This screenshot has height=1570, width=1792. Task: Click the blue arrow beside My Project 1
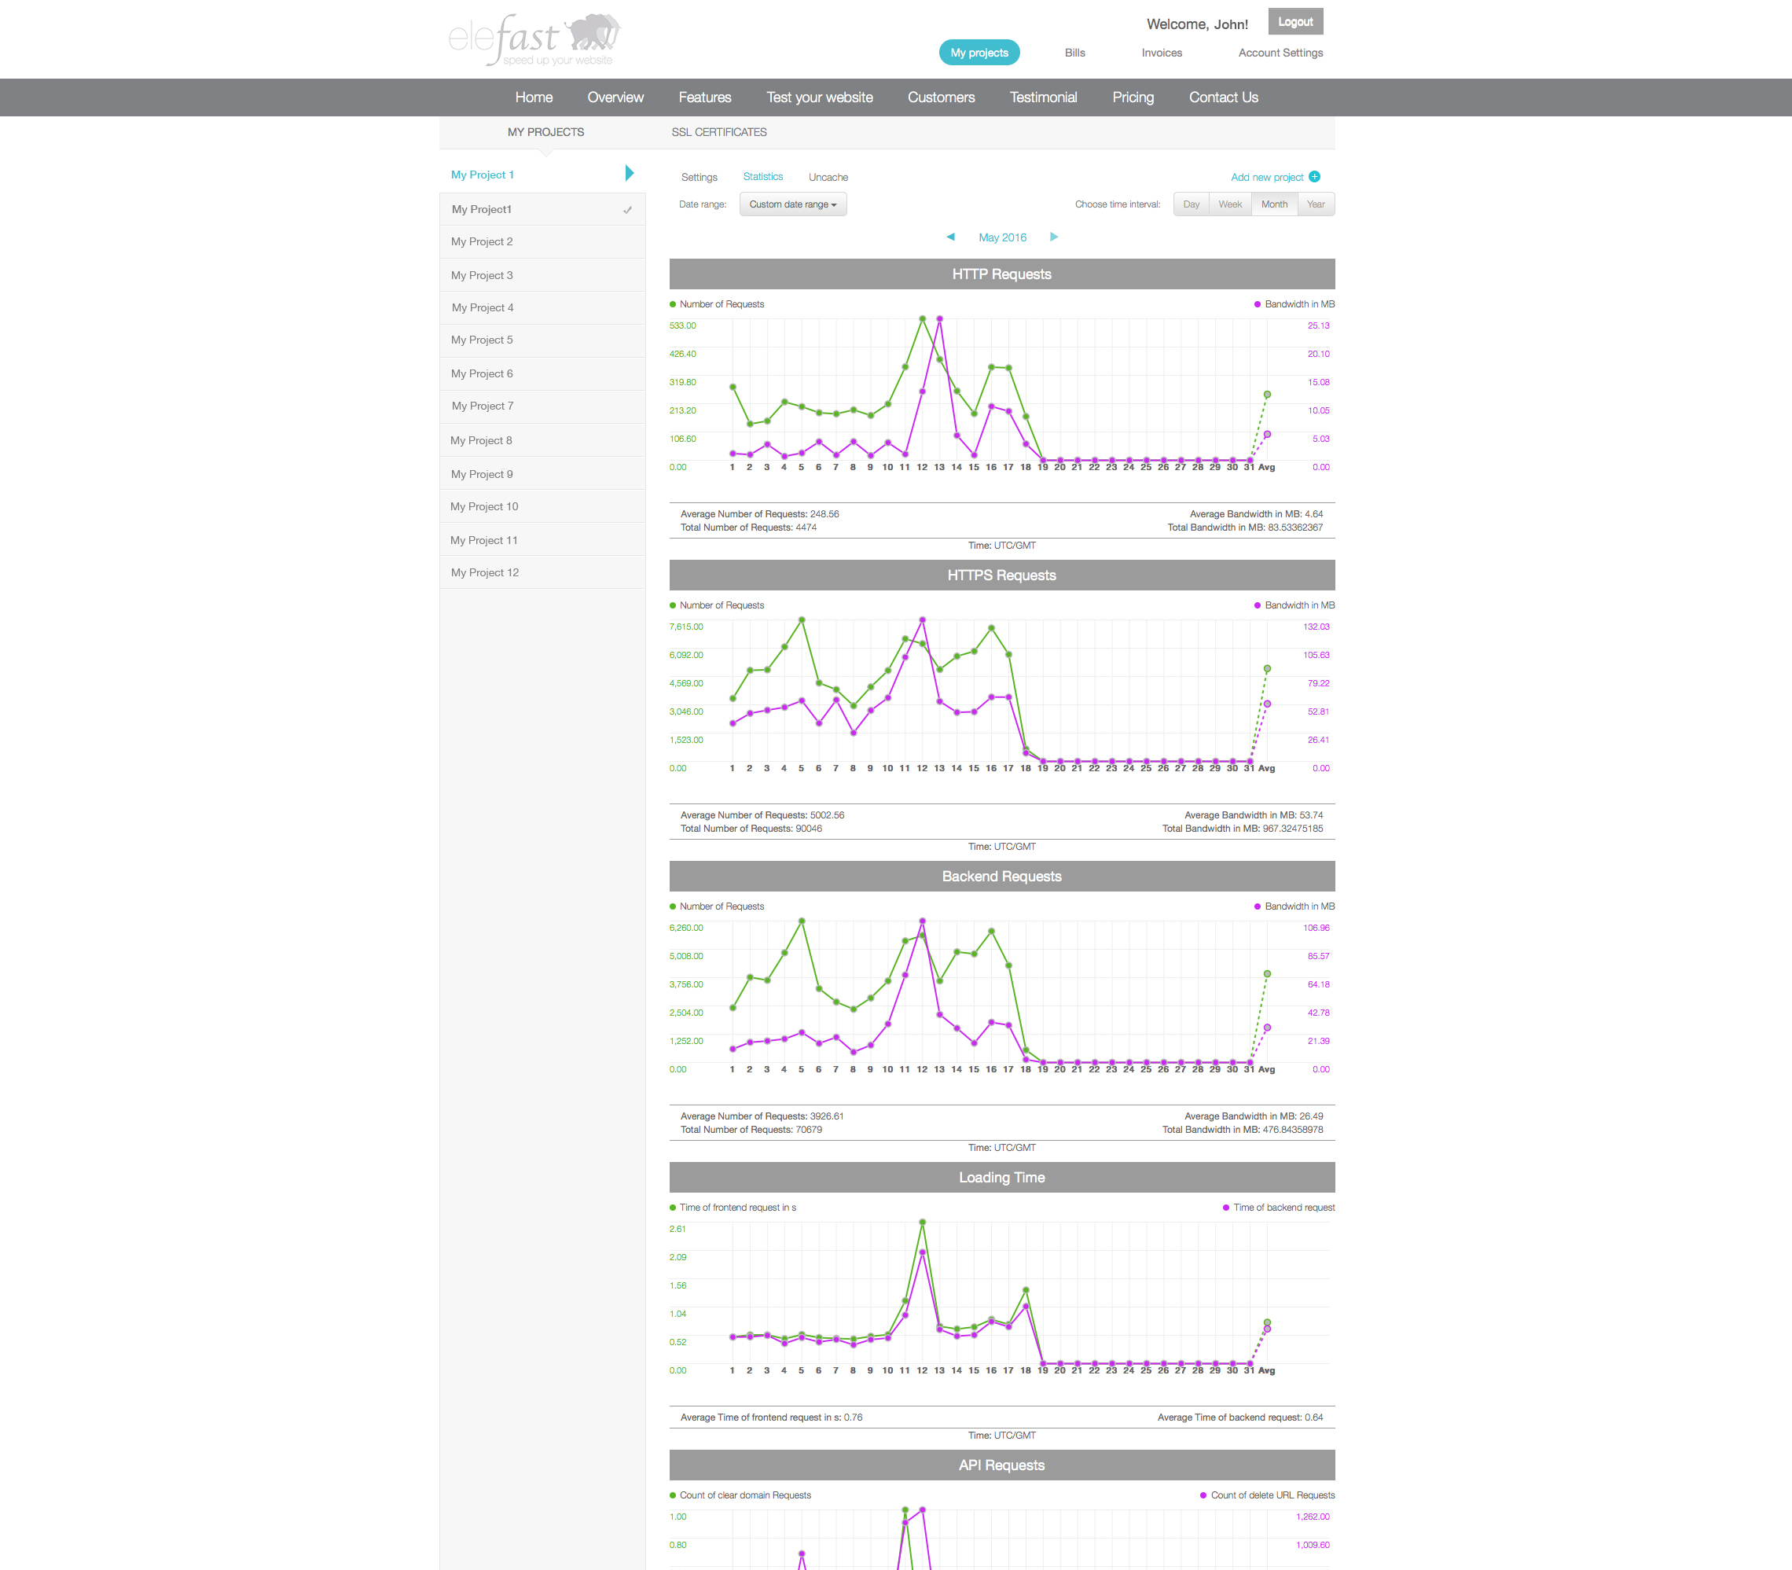click(629, 174)
